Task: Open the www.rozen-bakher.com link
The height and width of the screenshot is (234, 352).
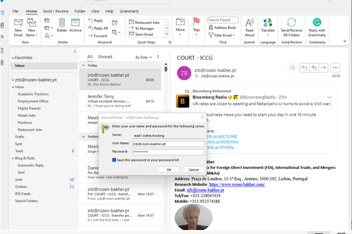Action: tap(237, 184)
